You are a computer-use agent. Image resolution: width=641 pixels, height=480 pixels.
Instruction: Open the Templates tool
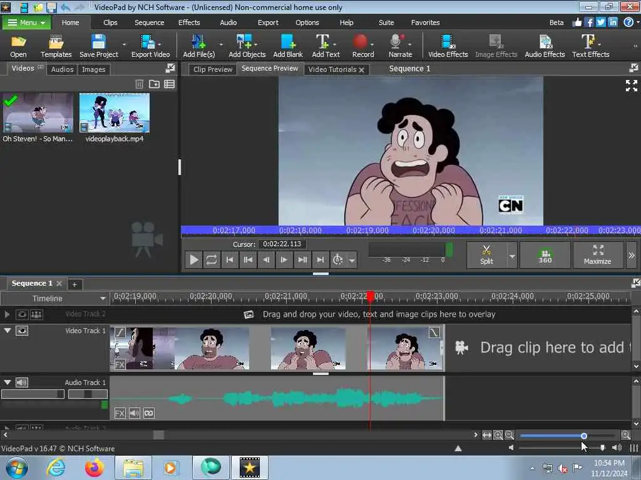(x=56, y=46)
